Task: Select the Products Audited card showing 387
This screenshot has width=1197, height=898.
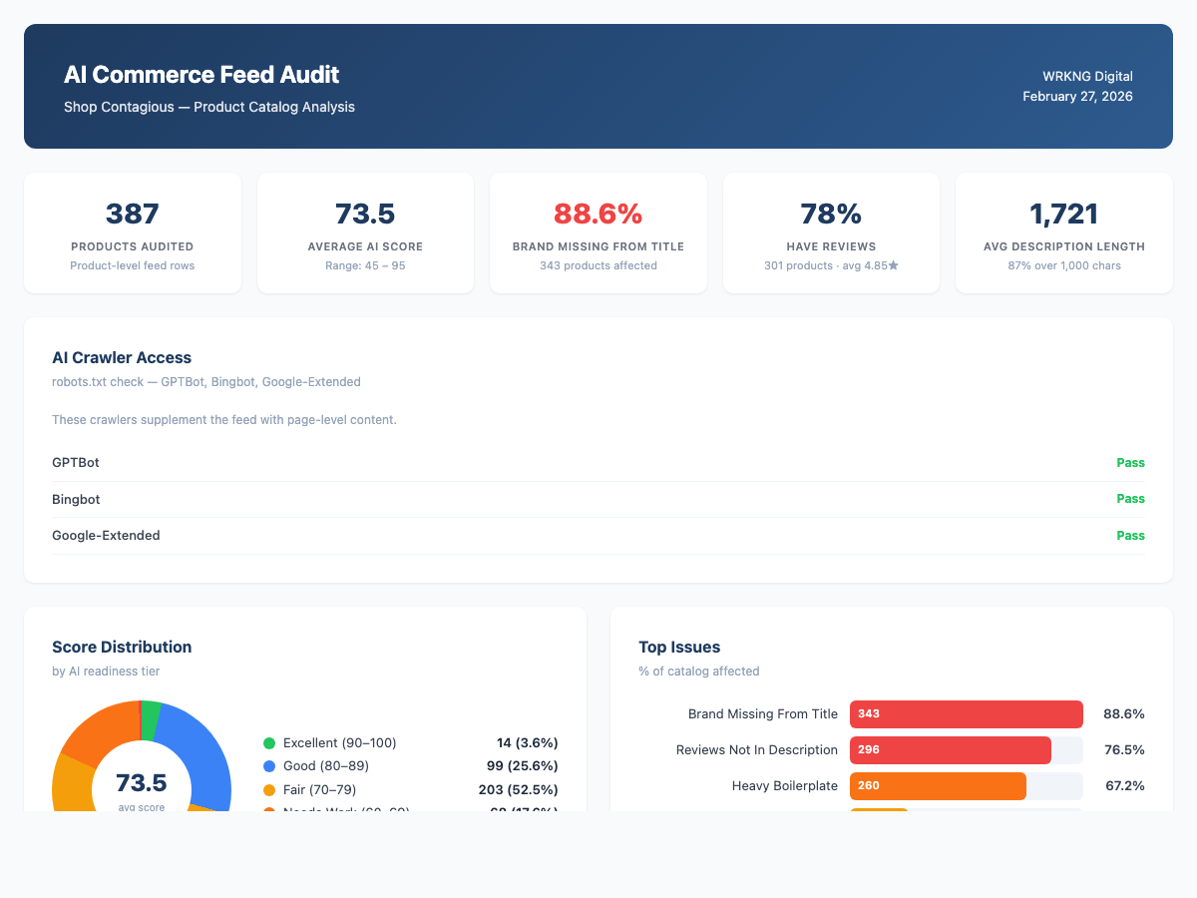Action: 132,232
